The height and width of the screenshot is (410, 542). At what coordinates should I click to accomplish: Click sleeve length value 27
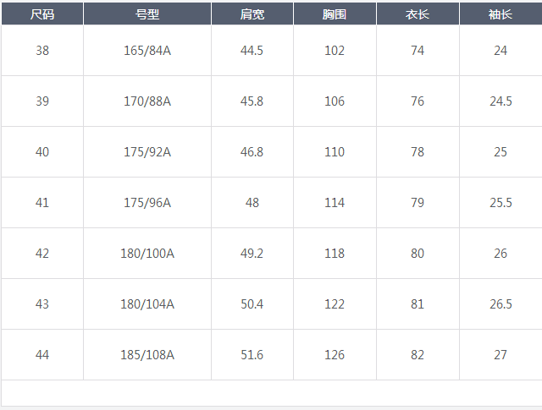coord(501,355)
